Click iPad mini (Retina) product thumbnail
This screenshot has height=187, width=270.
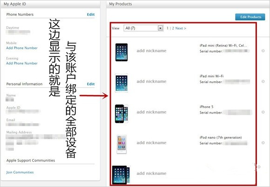click(x=121, y=52)
